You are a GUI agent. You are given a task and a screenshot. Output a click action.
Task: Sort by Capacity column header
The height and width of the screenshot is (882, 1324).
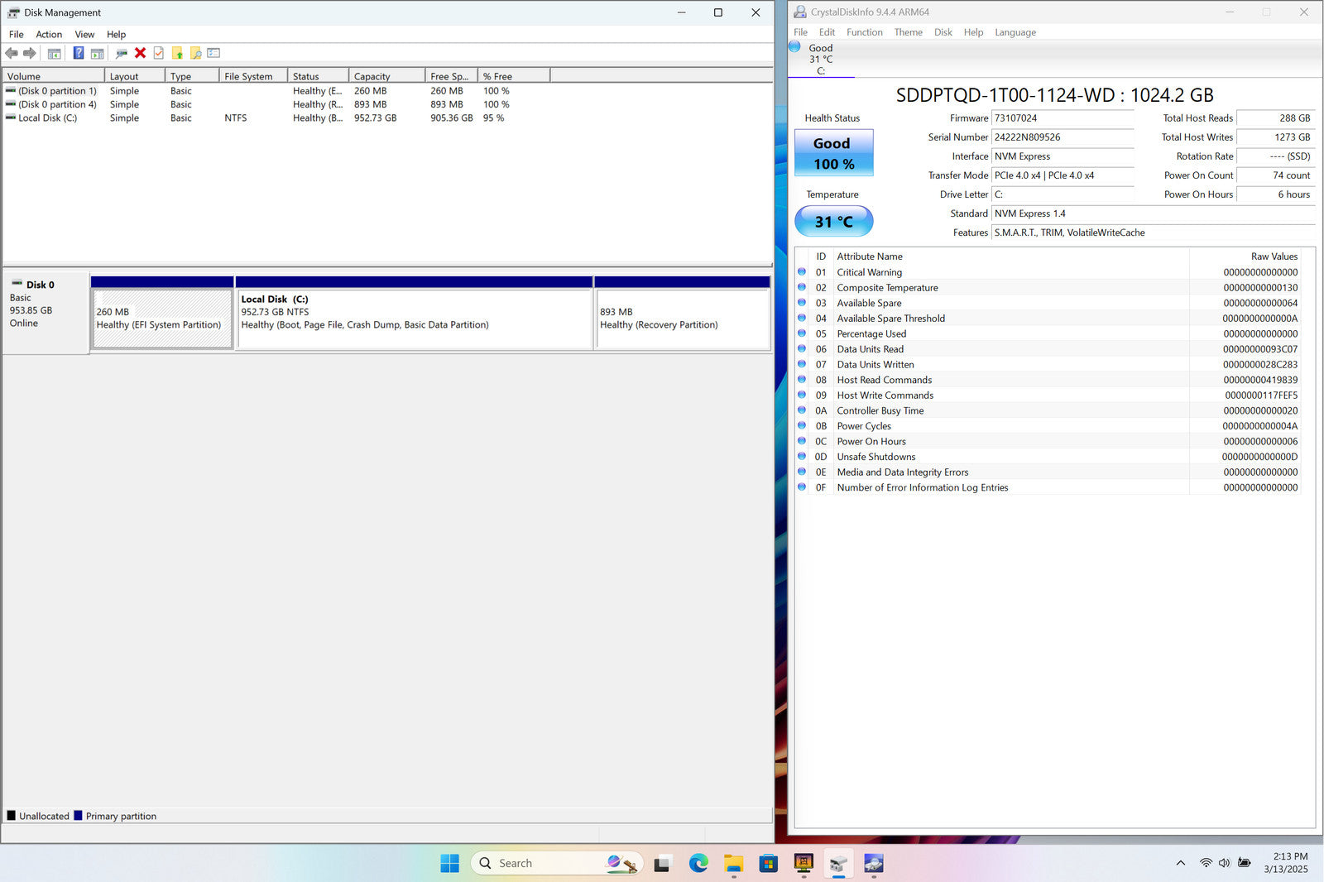point(386,76)
